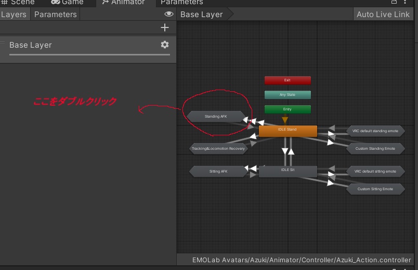This screenshot has height=270, width=418.
Task: Select the Custom Standing Emote node
Action: click(375, 149)
